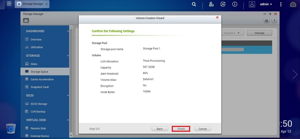Click the user profile avatar icon

pyautogui.click(x=252, y=4)
